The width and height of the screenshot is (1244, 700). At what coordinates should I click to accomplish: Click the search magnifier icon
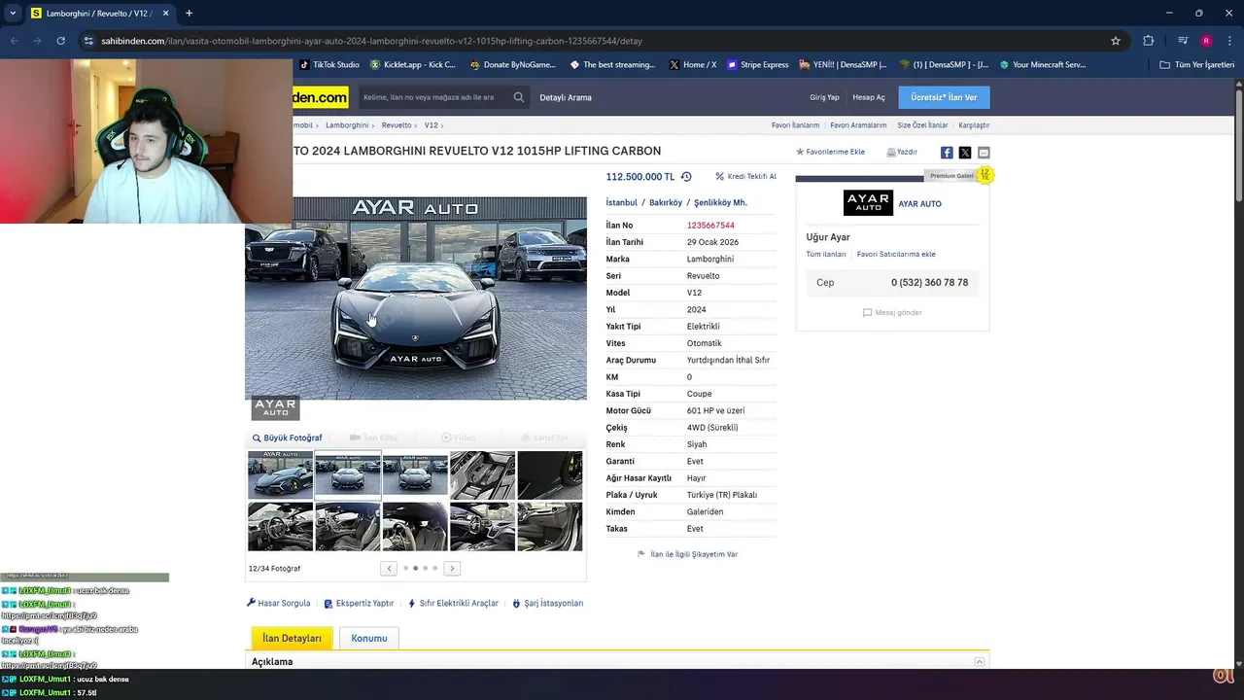click(519, 97)
